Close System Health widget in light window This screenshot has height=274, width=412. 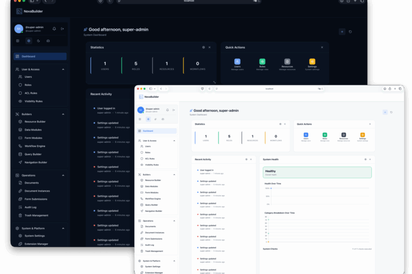(x=370, y=159)
